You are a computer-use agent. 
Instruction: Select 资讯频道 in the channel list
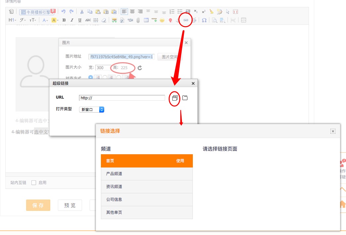[147, 187]
